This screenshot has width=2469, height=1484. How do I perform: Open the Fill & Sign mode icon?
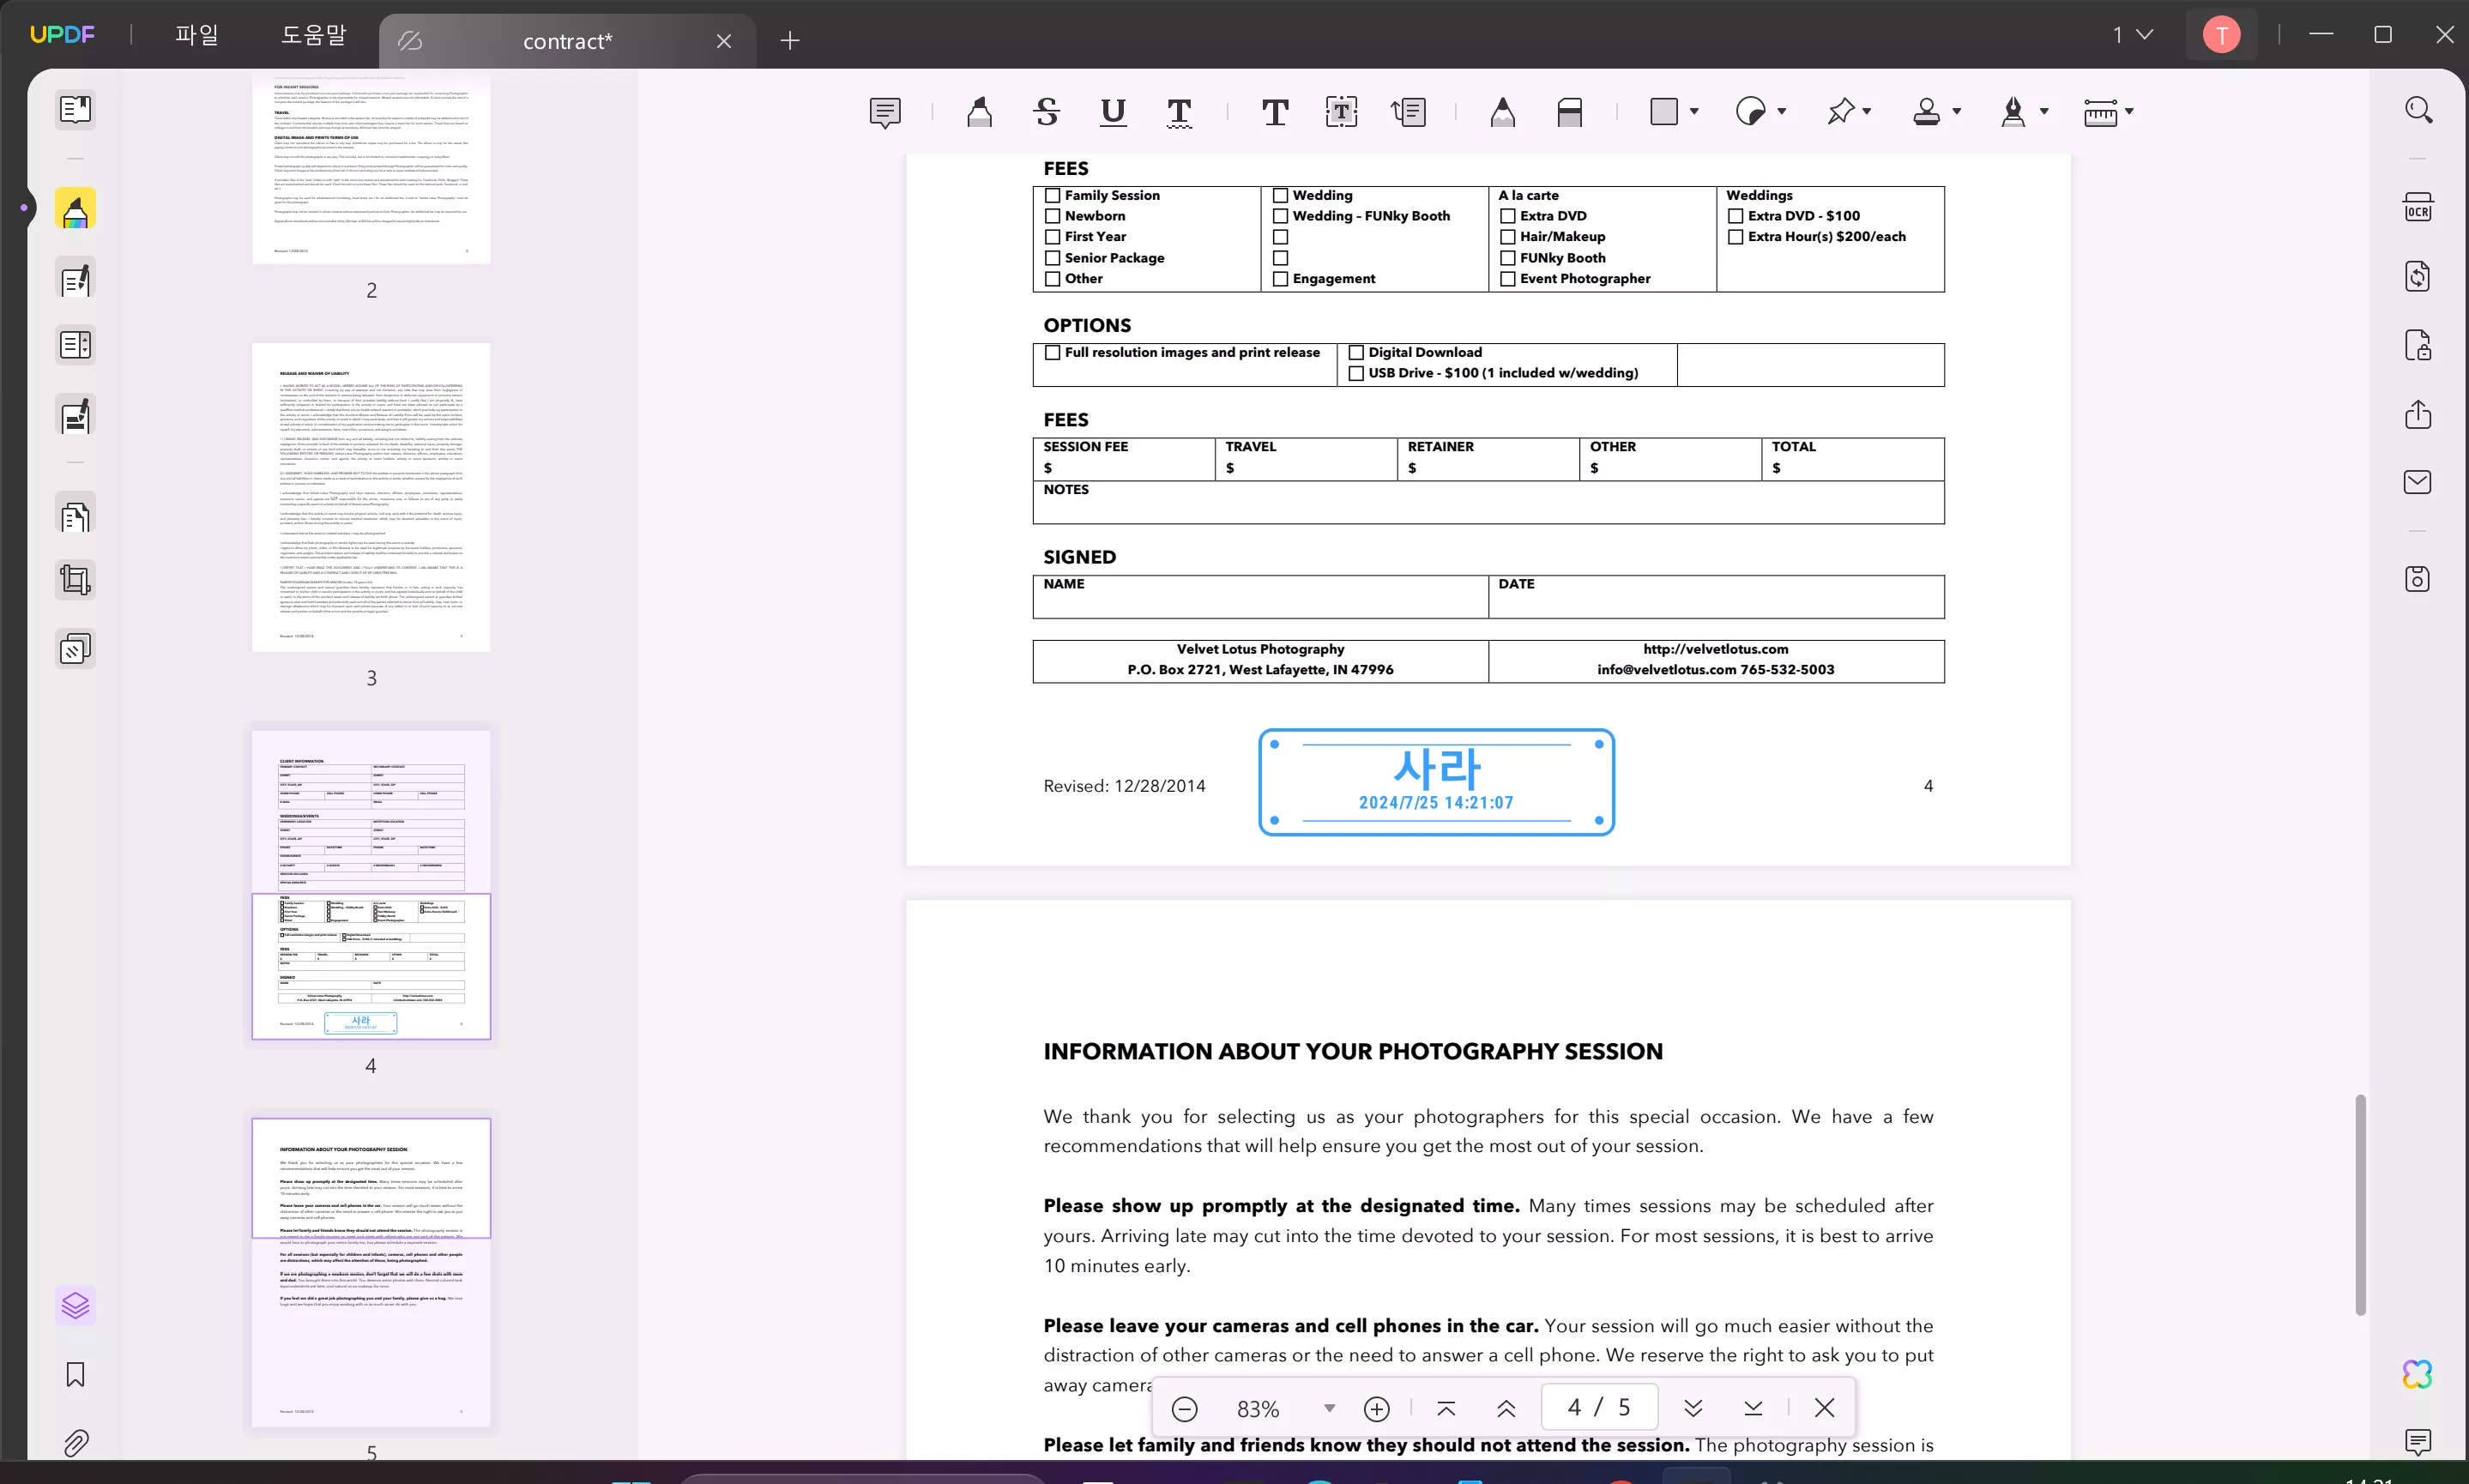click(x=75, y=415)
